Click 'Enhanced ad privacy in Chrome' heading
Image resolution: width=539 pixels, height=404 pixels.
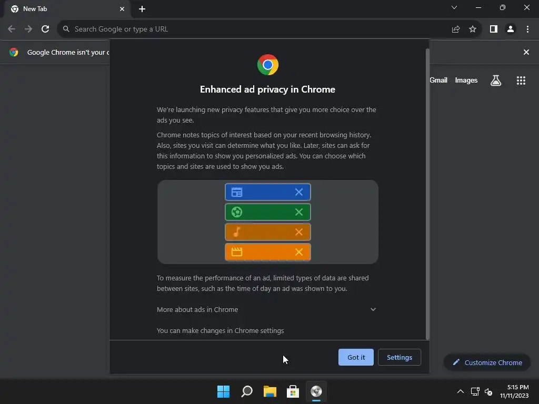267,89
